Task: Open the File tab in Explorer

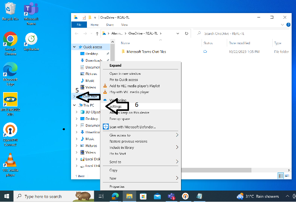Action: click(79, 25)
